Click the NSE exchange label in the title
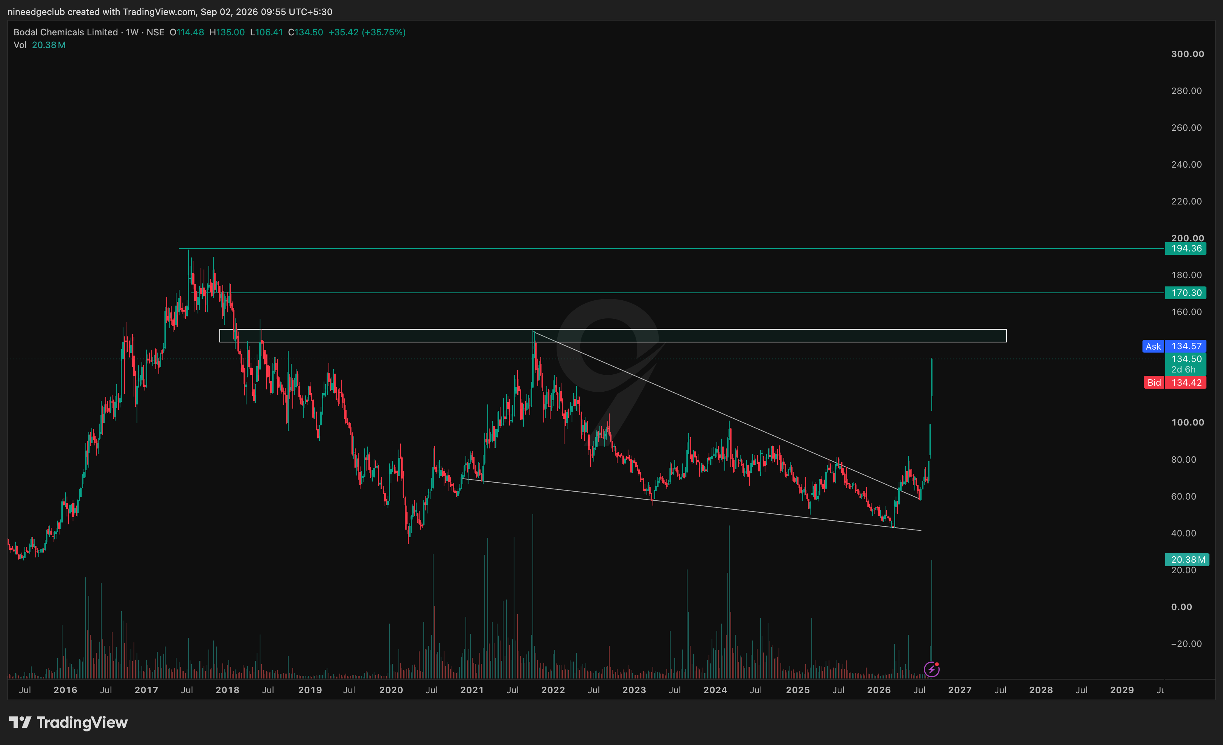 155,32
